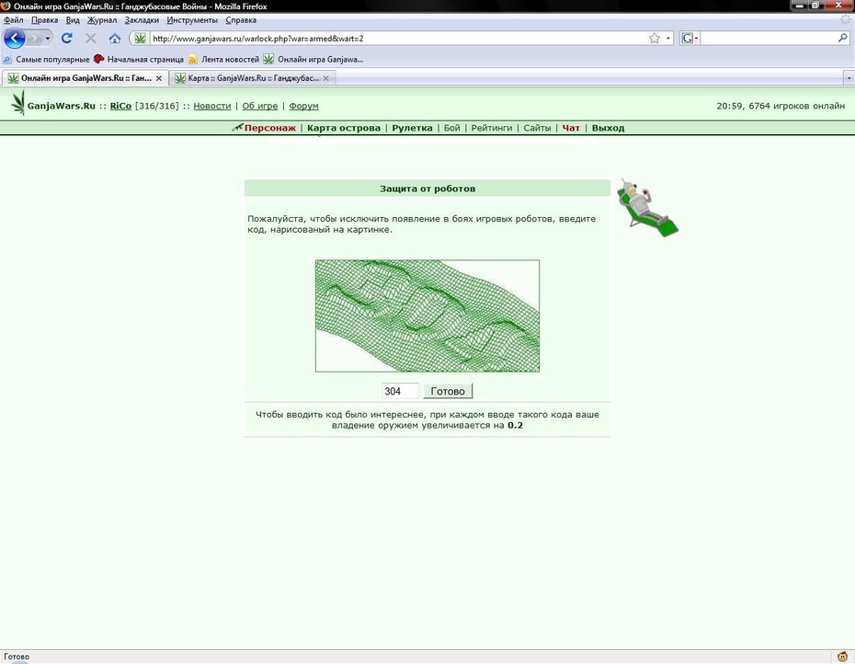This screenshot has height=664, width=855.
Task: Focus the Google search box
Action: coord(769,39)
